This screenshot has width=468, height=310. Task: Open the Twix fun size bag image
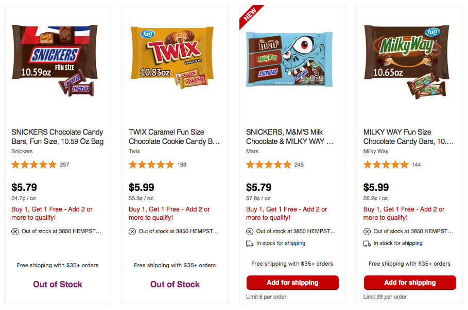pyautogui.click(x=172, y=57)
